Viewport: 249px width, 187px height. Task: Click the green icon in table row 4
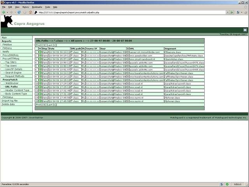[x=40, y=62]
